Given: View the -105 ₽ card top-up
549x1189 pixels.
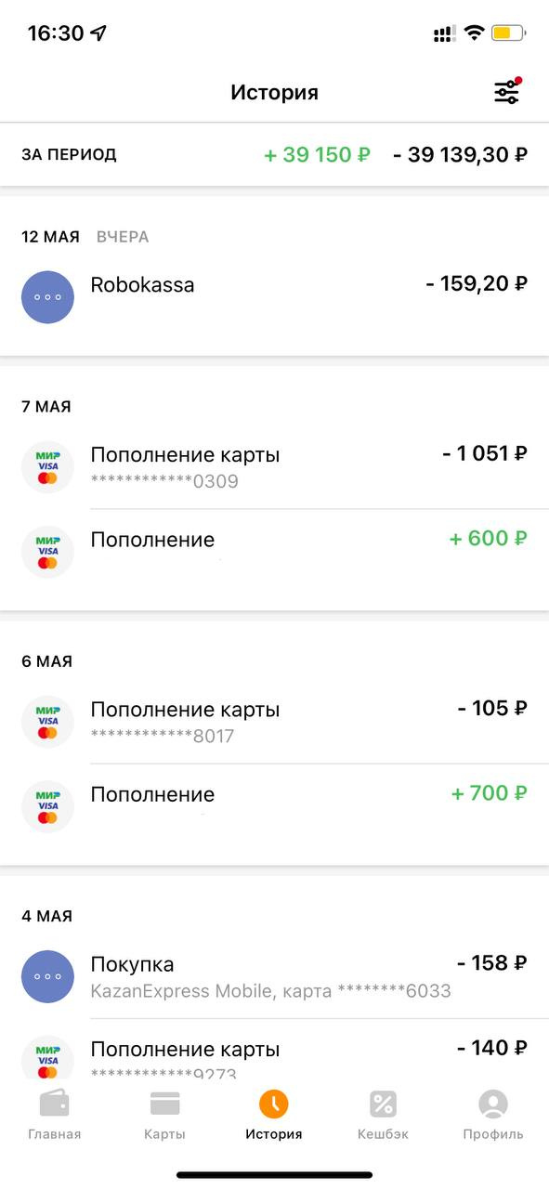Looking at the screenshot, I should pyautogui.click(x=274, y=722).
